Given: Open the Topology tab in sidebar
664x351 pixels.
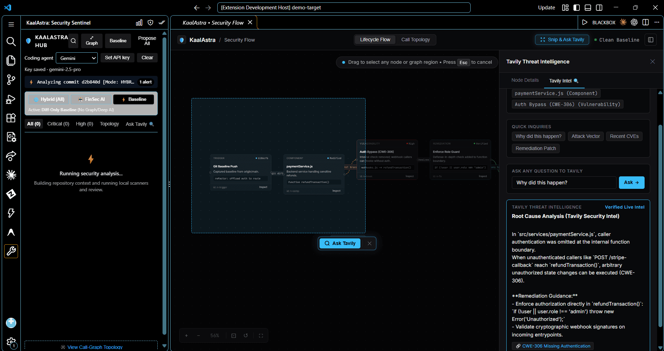Looking at the screenshot, I should pos(109,124).
